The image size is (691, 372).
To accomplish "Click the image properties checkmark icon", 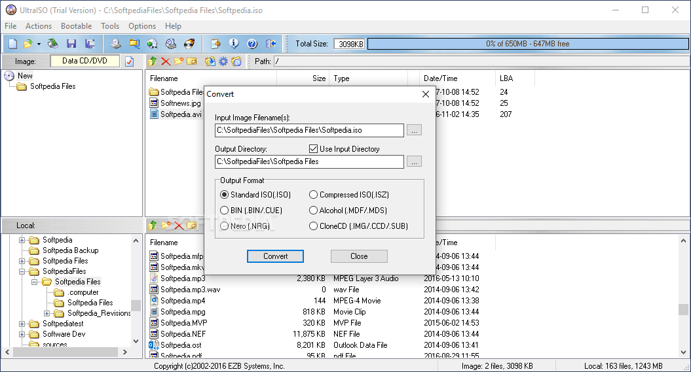I will pyautogui.click(x=129, y=61).
